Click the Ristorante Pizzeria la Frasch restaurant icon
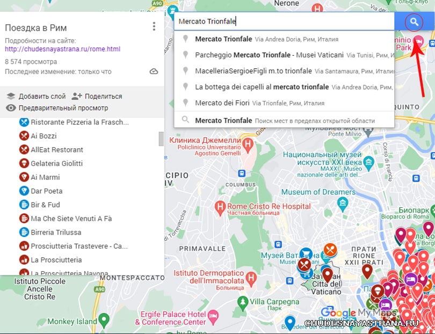Screen dimensions: 435x334 [24, 122]
